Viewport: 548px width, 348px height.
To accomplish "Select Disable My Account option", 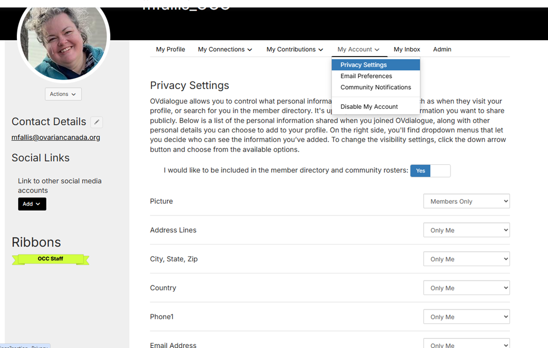I will (369, 107).
